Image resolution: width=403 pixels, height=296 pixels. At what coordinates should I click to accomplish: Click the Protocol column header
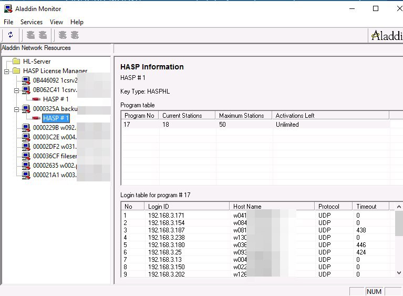click(x=333, y=206)
